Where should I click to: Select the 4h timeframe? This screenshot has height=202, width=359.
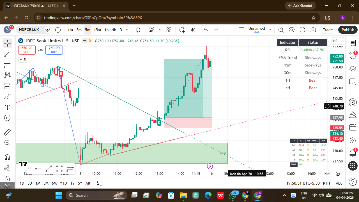(114, 30)
